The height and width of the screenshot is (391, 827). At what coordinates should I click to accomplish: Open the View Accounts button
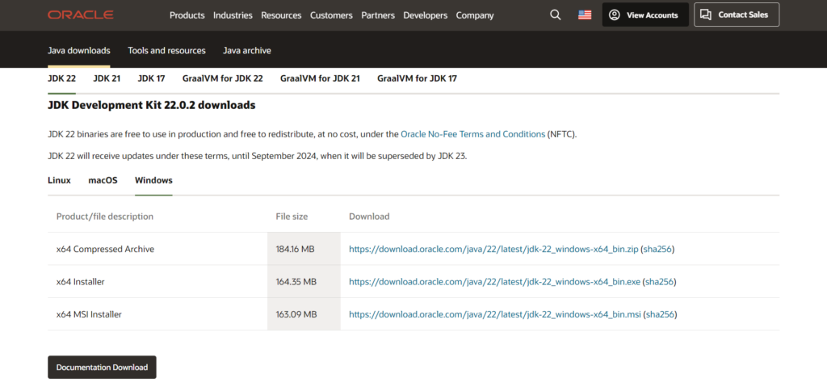(x=645, y=15)
